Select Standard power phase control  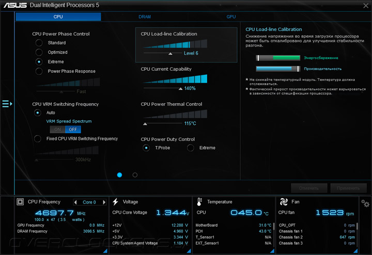click(39, 43)
